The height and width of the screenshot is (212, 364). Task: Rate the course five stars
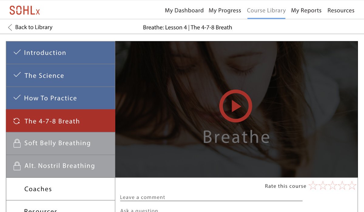(x=352, y=185)
